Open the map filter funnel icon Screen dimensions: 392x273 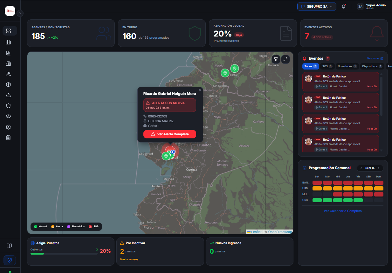(x=276, y=59)
